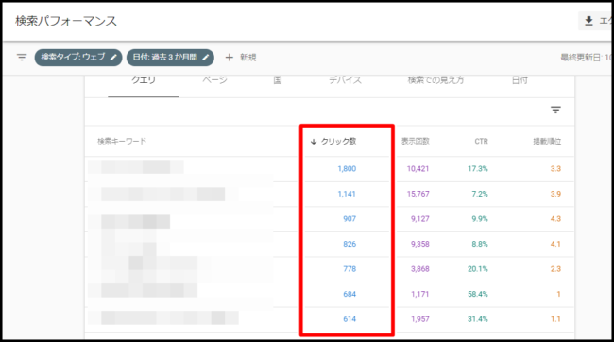This screenshot has width=614, height=342.
Task: Open the filter icon beside search type chip
Action: pyautogui.click(x=22, y=58)
